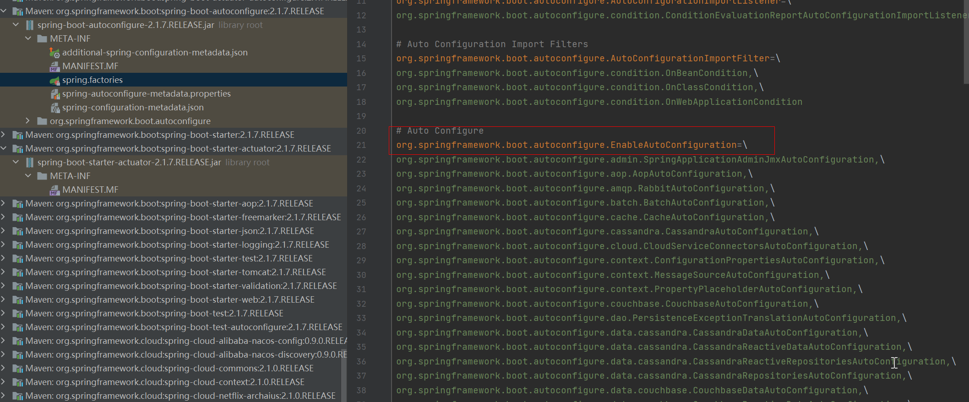The height and width of the screenshot is (402, 969).
Task: Expand Maven spring-boot-starter-aop library node
Action: tap(4, 203)
